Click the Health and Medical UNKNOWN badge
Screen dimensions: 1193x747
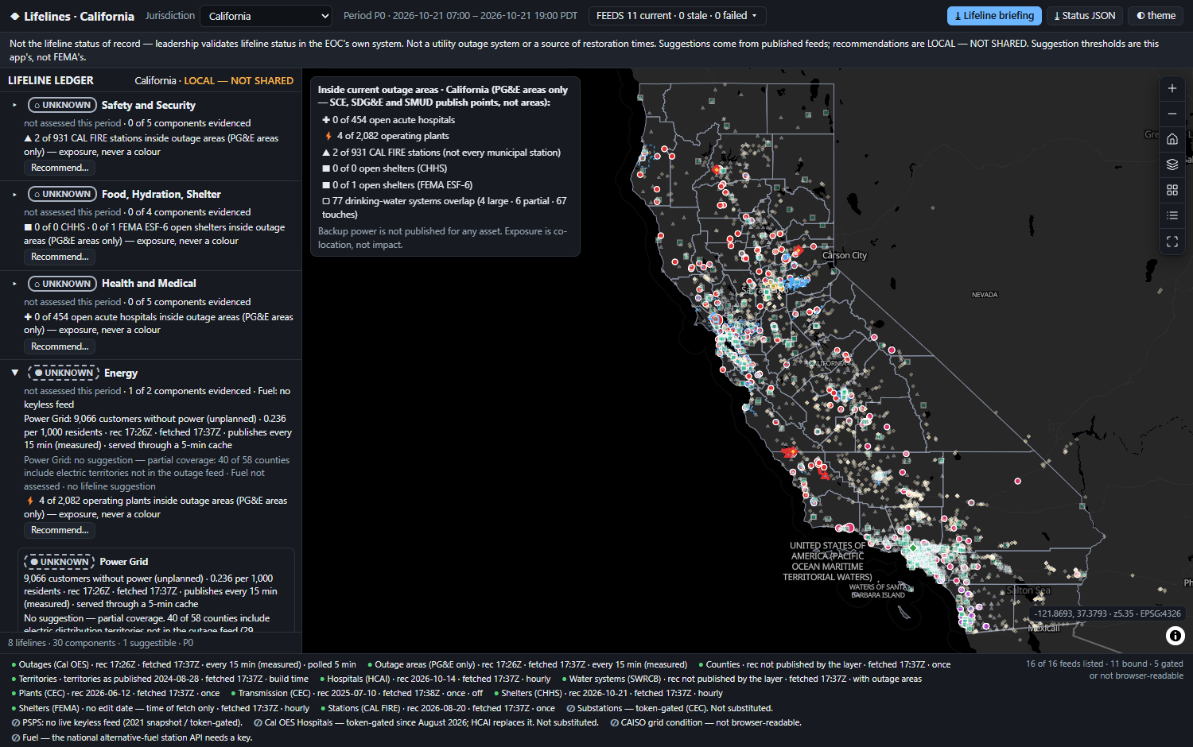coord(62,284)
